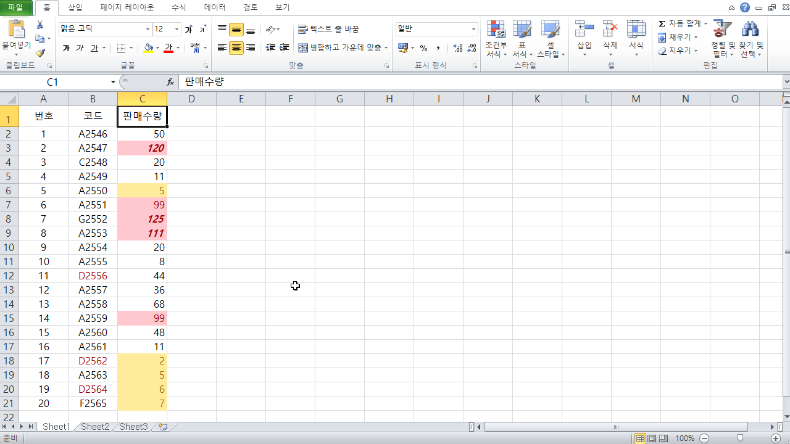Apply comma style number format

point(438,48)
